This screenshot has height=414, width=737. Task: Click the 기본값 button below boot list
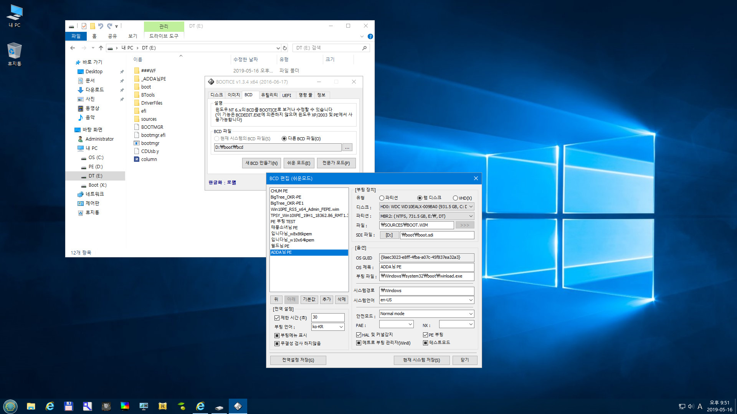[309, 300]
